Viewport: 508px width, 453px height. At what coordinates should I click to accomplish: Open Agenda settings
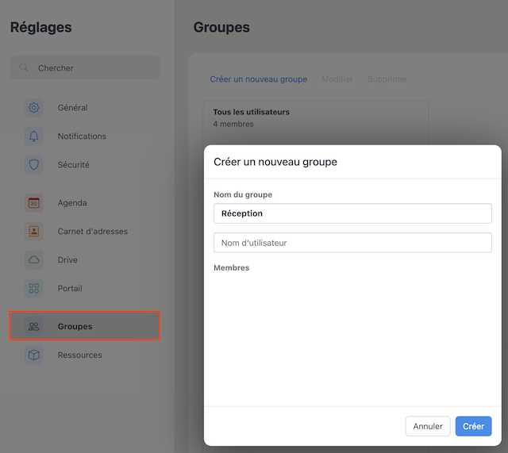tap(85, 203)
